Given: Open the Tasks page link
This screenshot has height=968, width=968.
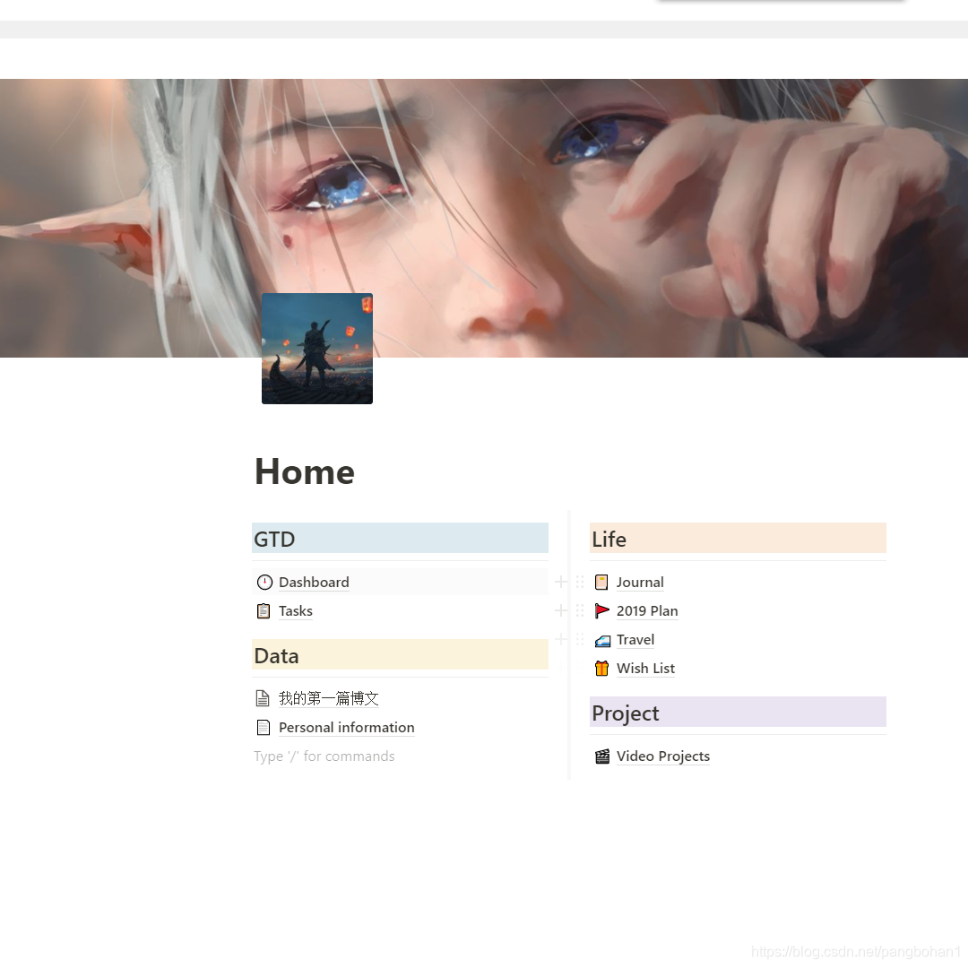Looking at the screenshot, I should (295, 611).
